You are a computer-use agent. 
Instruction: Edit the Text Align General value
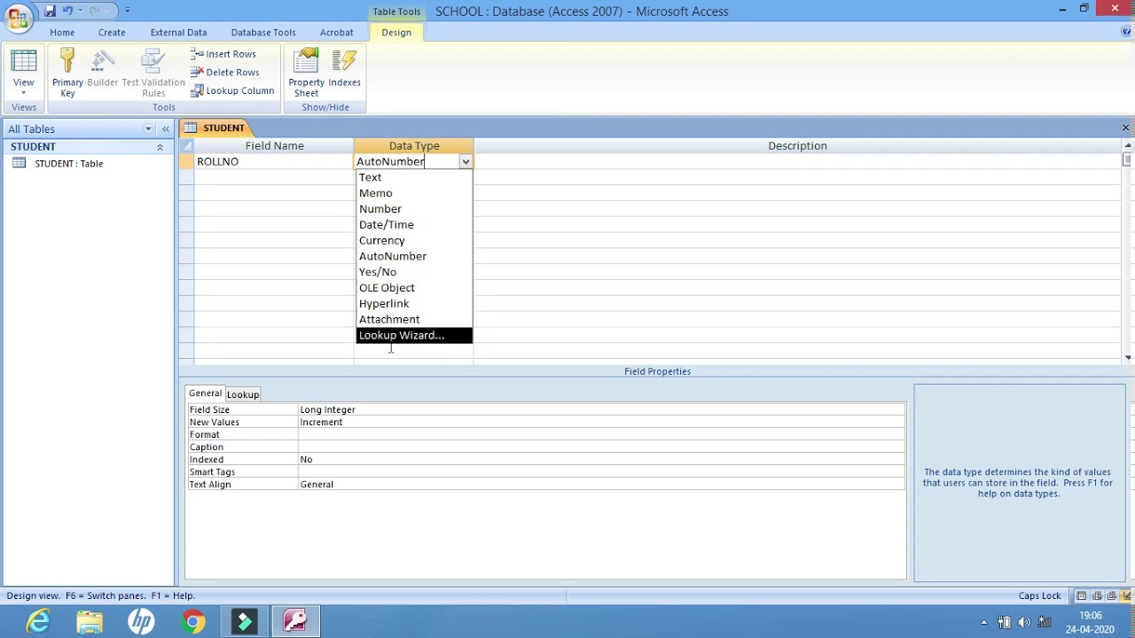coord(601,484)
